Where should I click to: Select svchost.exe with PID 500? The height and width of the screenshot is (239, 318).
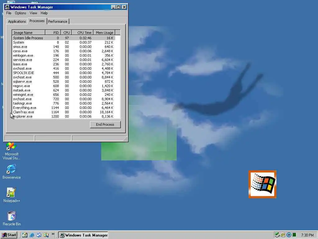point(63,77)
